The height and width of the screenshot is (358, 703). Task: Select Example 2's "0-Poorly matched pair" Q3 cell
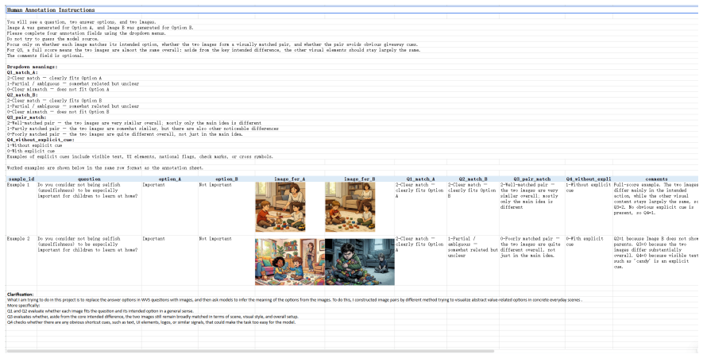click(x=531, y=260)
